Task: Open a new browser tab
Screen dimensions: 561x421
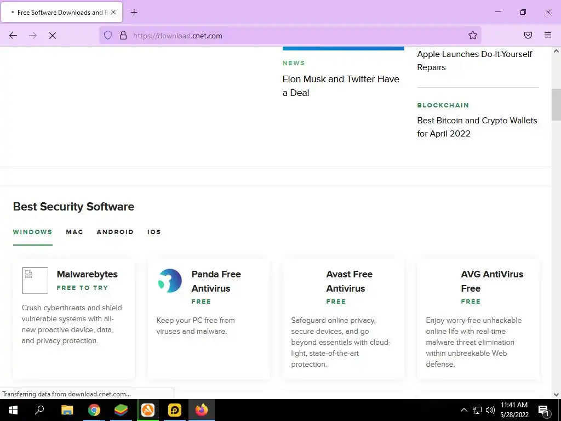Action: [134, 13]
